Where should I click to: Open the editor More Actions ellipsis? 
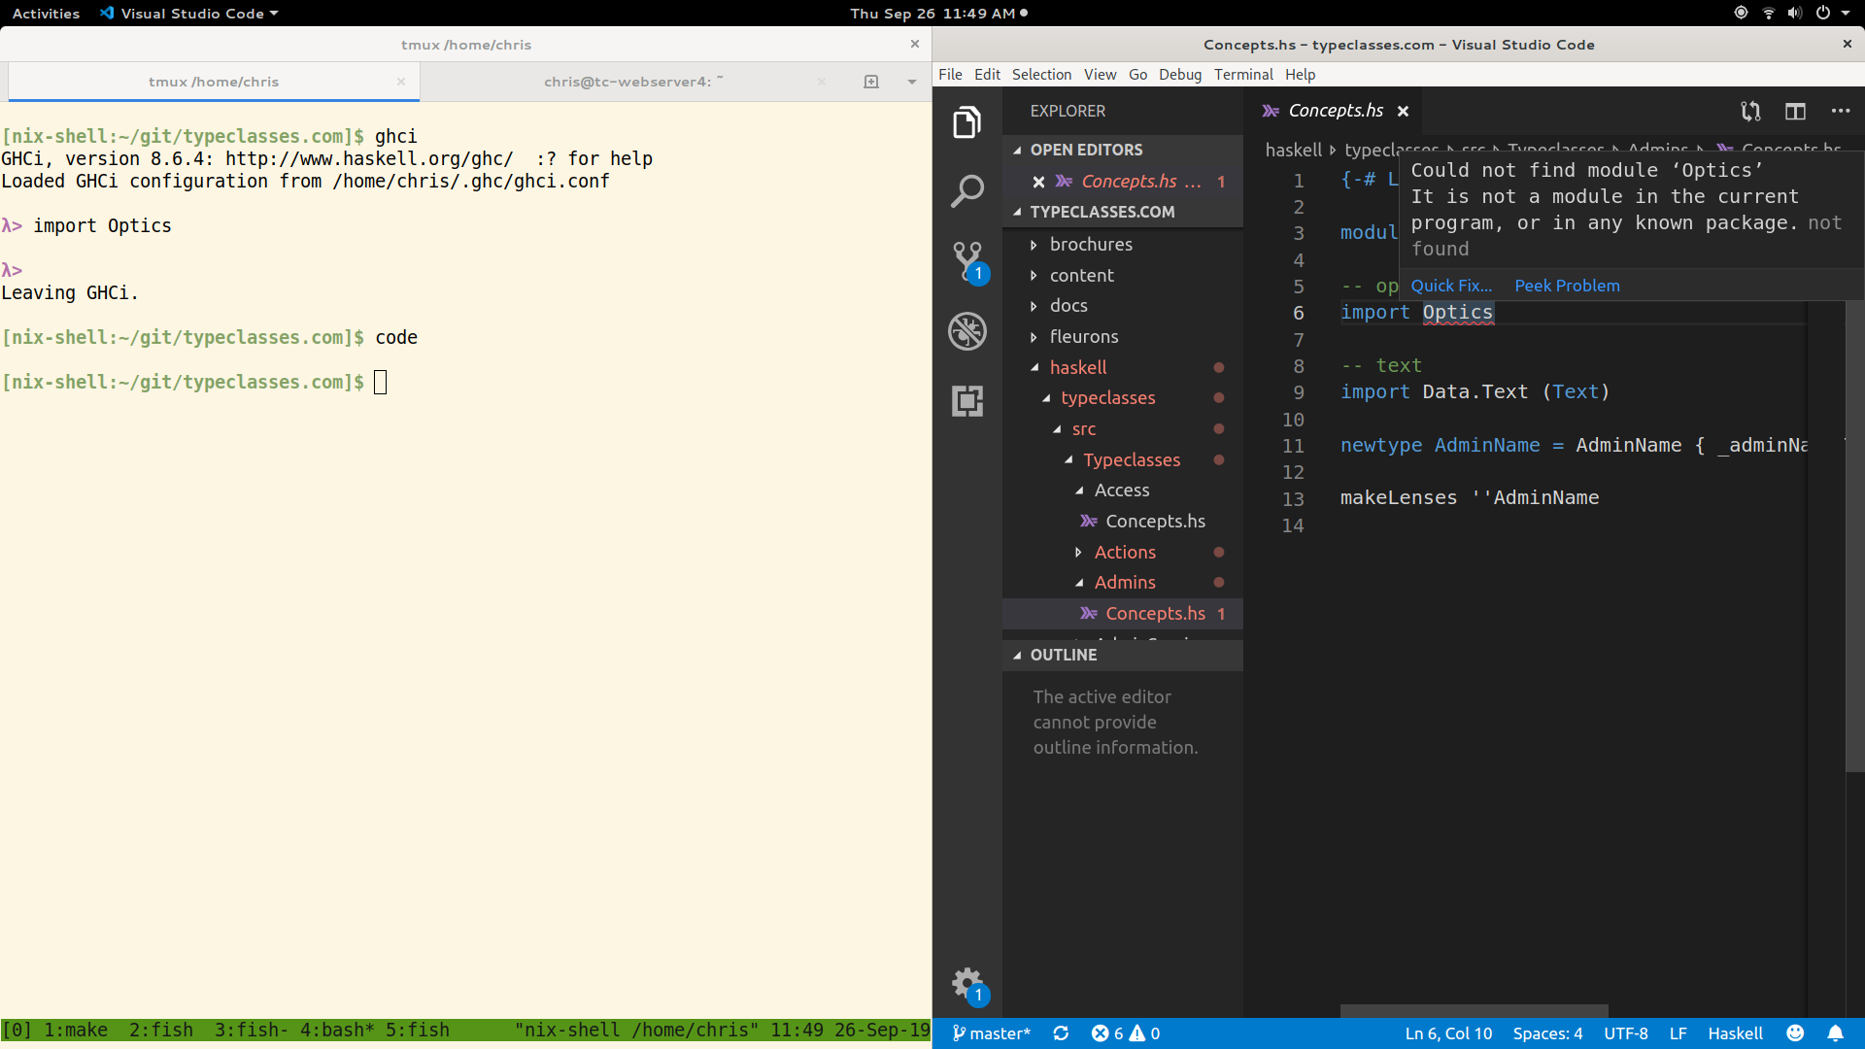pyautogui.click(x=1841, y=112)
